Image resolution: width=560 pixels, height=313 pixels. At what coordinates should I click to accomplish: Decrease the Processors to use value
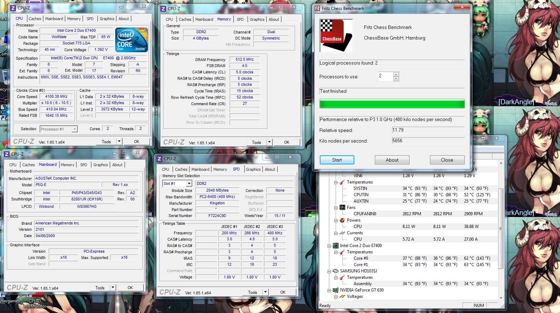[396, 79]
